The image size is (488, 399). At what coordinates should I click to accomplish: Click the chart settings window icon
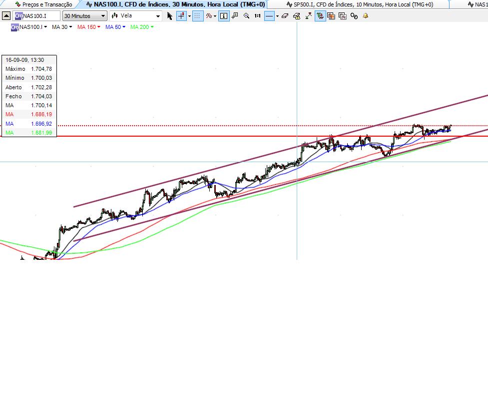click(343, 16)
